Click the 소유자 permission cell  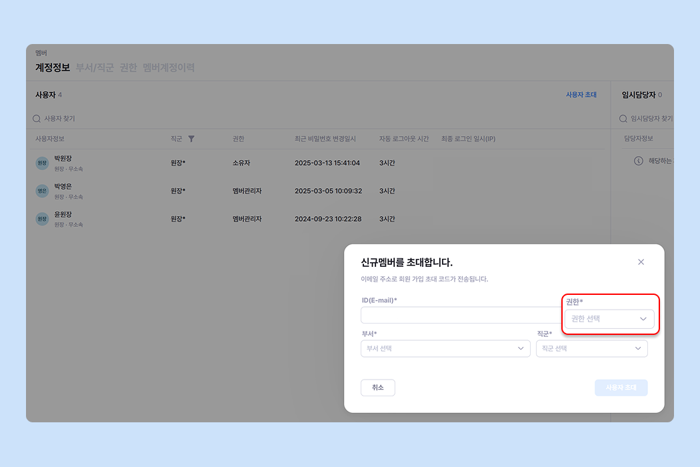(241, 163)
